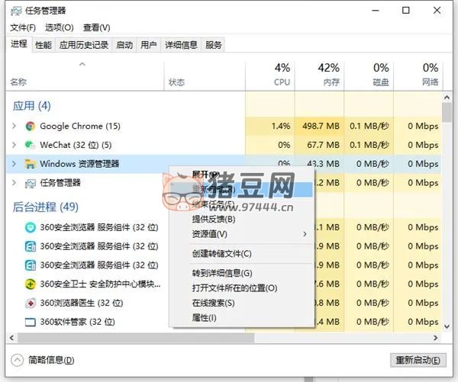
Task: Click the 简略信息 collapse arrow icon
Action: pyautogui.click(x=17, y=360)
